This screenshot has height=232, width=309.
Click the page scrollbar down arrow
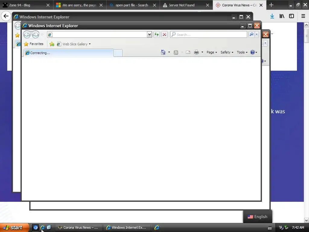pyautogui.click(x=307, y=220)
